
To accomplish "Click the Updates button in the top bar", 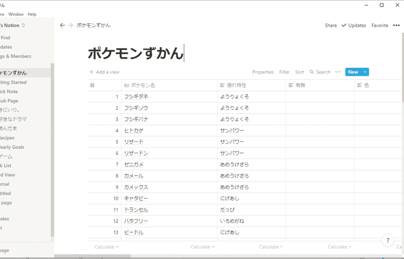I will pos(353,25).
